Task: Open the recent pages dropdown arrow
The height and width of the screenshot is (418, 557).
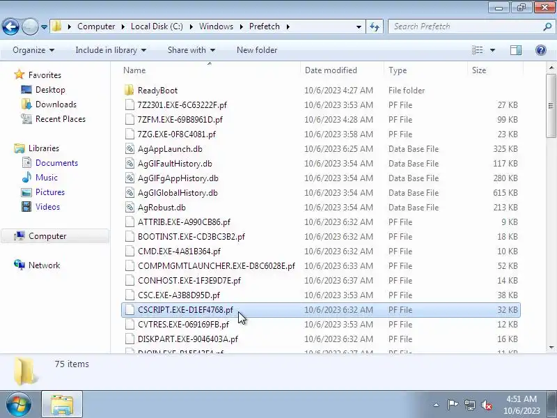Action: tap(44, 26)
